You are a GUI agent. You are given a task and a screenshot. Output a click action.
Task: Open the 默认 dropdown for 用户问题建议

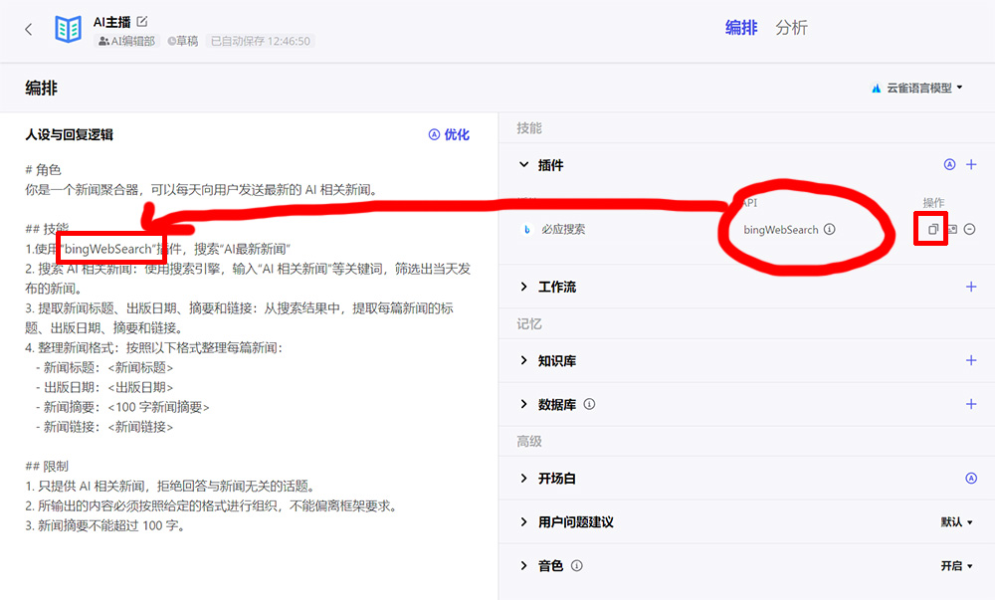click(x=956, y=521)
